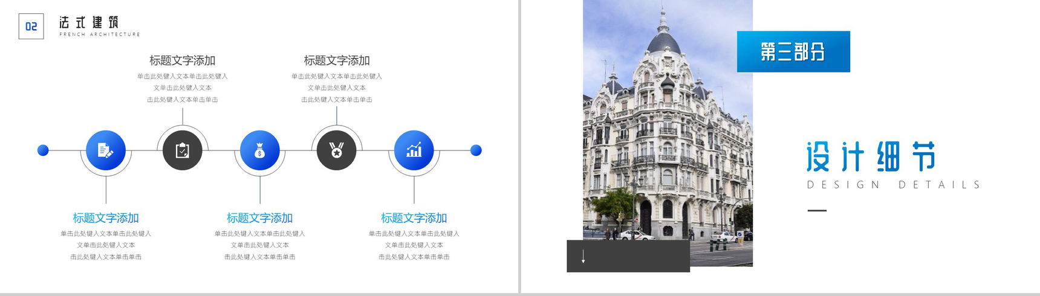
Task: Select the clipboard checkmark icon
Action: click(183, 150)
